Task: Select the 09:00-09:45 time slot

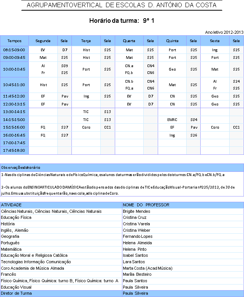Action: 14,58
